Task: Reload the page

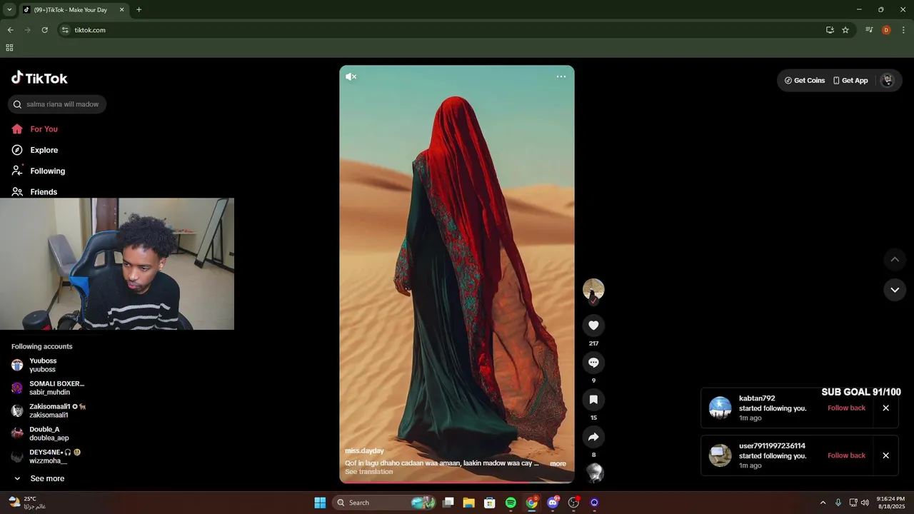Action: point(44,30)
